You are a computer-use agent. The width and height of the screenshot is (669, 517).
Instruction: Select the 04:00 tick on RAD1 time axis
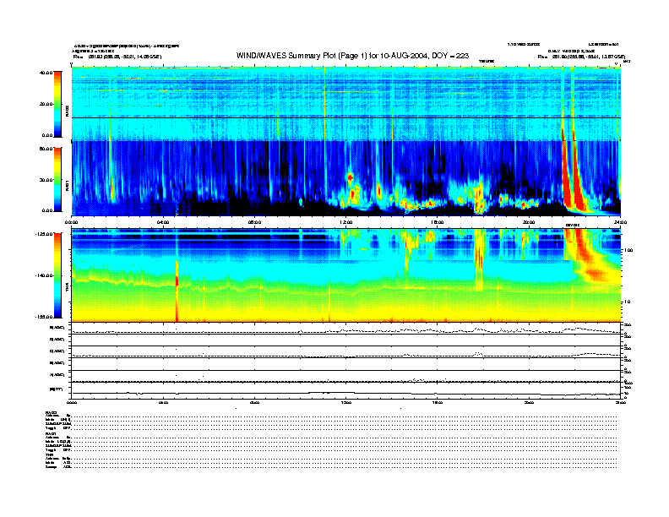[163, 215]
